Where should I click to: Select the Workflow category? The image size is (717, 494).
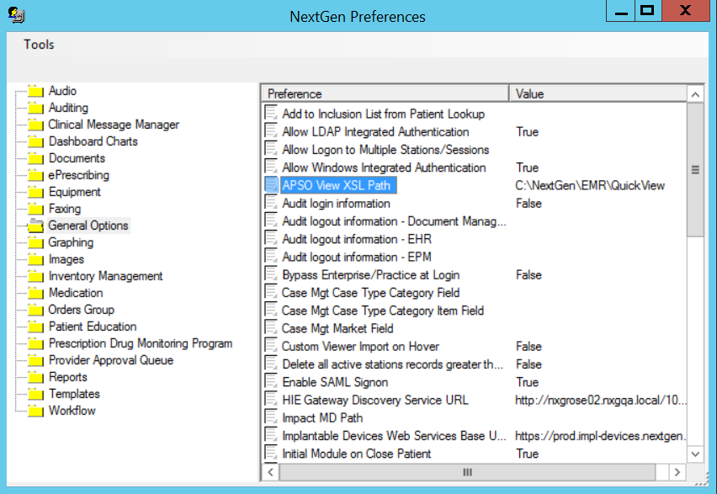tap(72, 411)
